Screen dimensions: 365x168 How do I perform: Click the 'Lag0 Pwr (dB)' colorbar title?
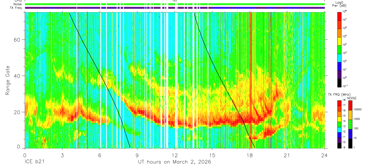click(x=339, y=4)
